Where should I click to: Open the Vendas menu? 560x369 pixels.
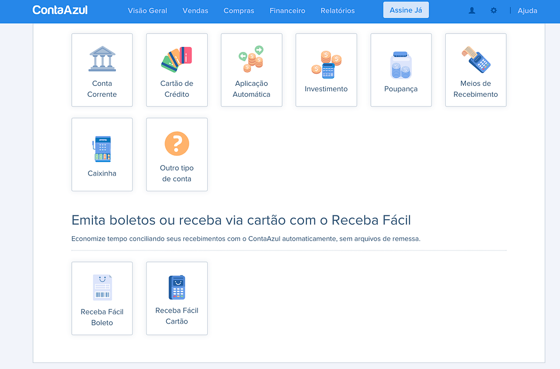(x=195, y=11)
